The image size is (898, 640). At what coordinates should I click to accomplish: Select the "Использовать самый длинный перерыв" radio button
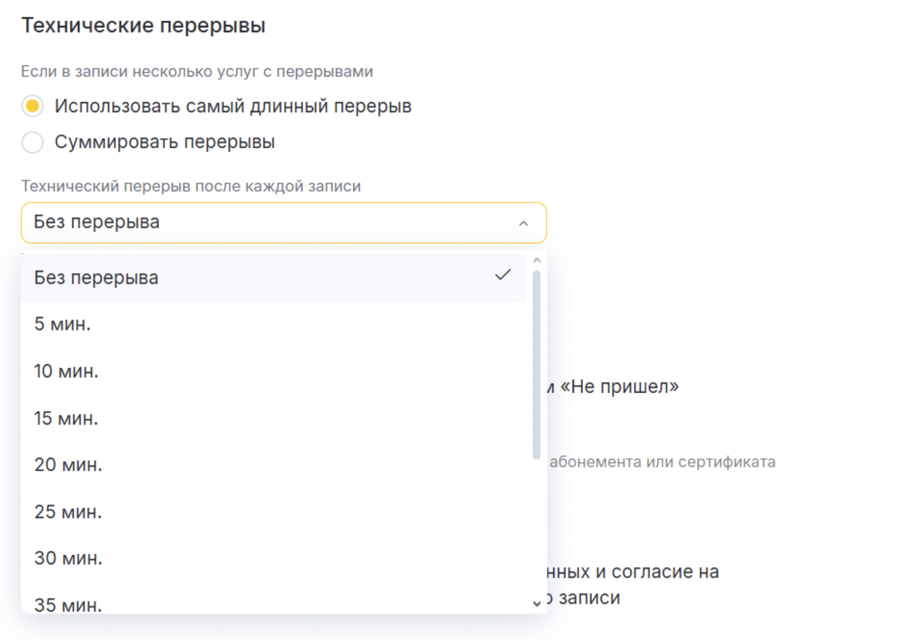(x=33, y=106)
